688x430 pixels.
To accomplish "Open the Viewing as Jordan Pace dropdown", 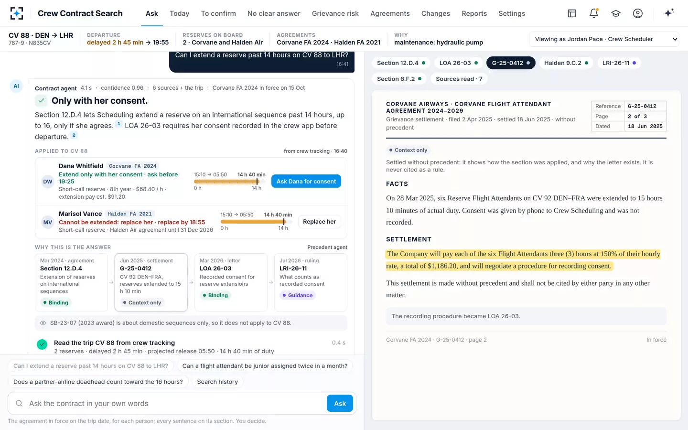I will coord(604,39).
